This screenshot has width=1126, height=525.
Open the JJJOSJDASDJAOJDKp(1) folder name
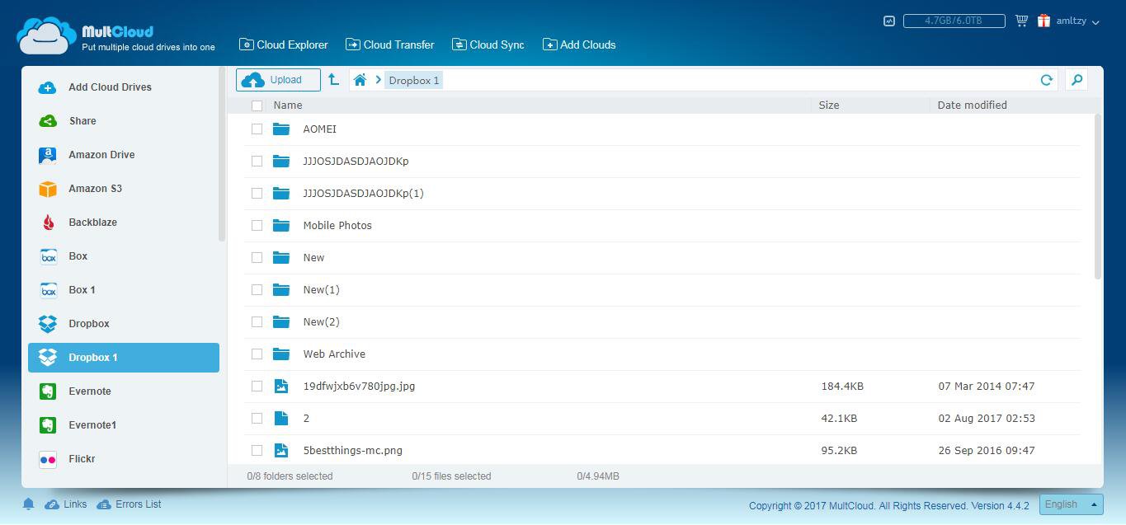point(363,194)
